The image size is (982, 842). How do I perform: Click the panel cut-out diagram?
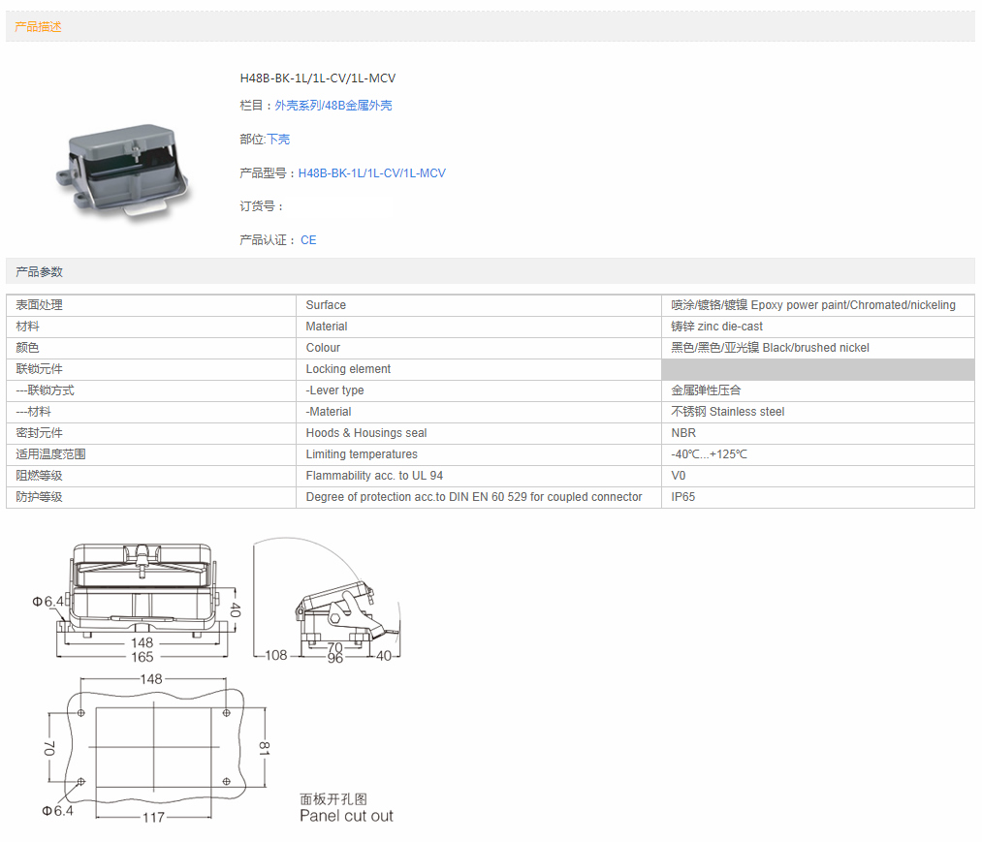pos(154,746)
